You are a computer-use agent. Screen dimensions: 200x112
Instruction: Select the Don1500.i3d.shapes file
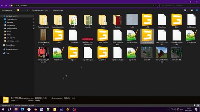click(x=177, y=37)
